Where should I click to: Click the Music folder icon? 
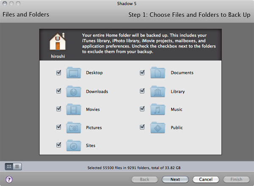pyautogui.click(x=157, y=109)
